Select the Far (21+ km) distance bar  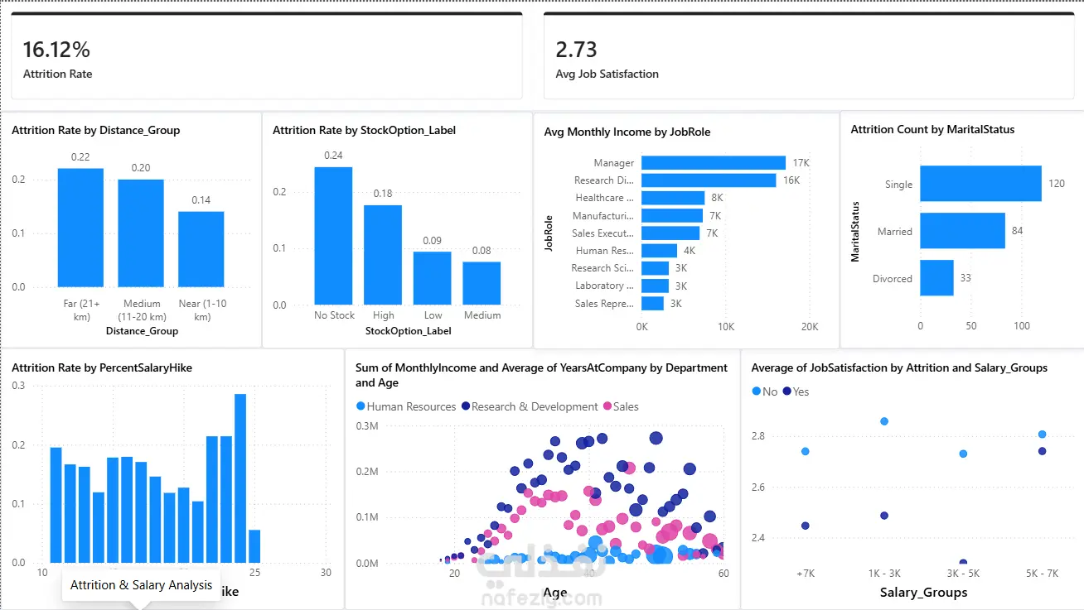pos(80,228)
